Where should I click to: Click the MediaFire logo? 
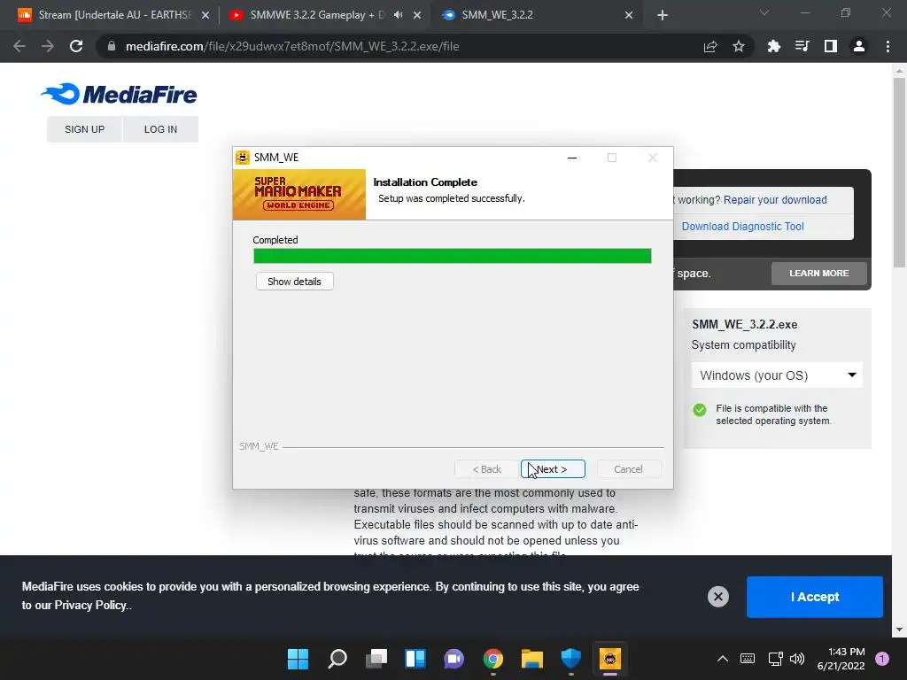(x=120, y=94)
